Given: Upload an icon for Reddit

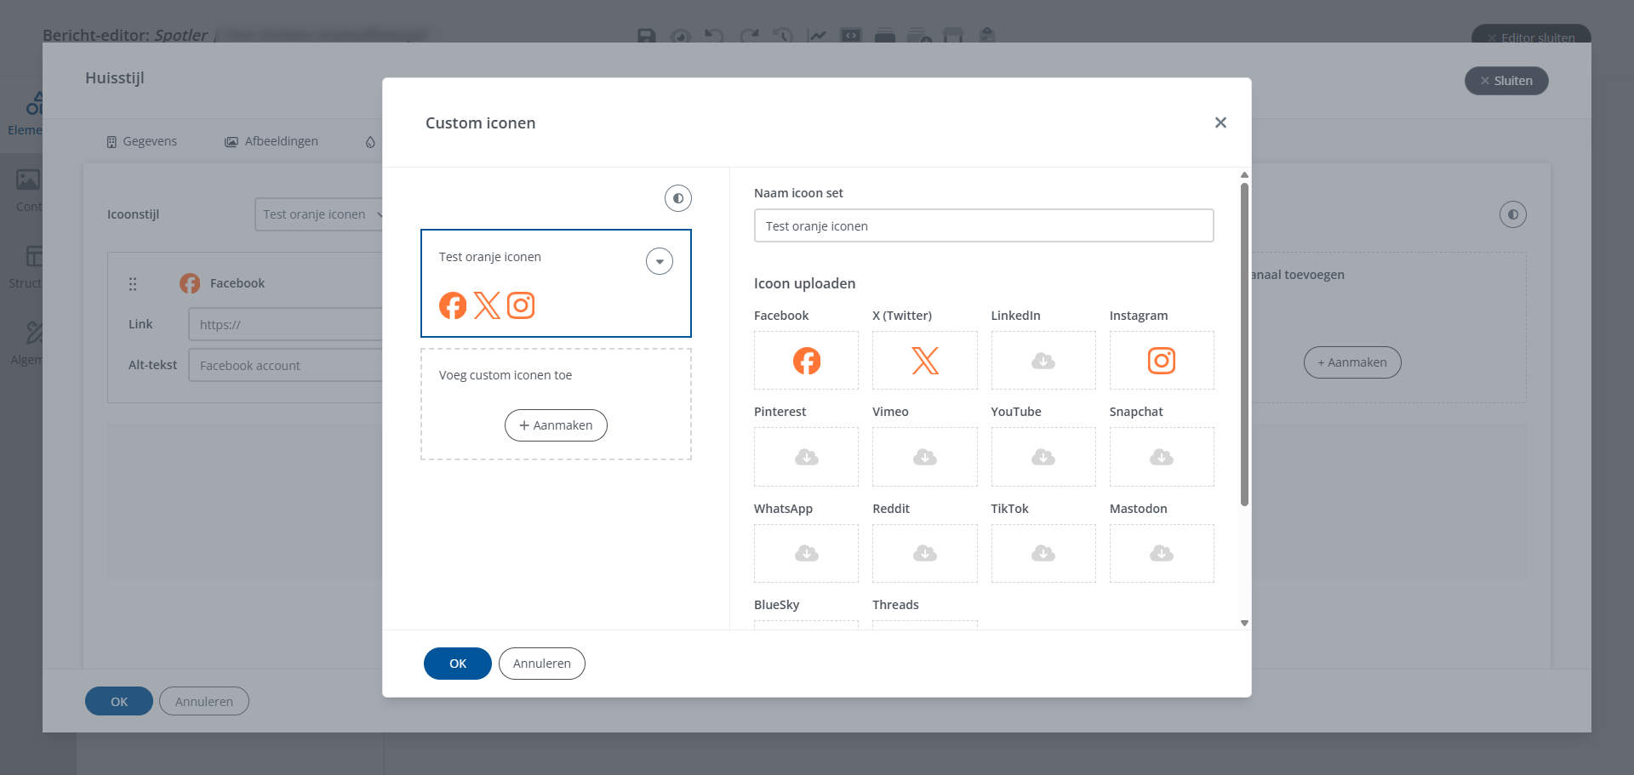Looking at the screenshot, I should pyautogui.click(x=925, y=554).
